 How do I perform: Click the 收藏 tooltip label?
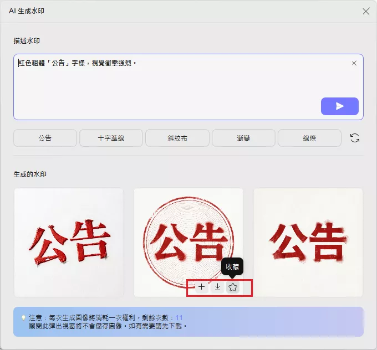coord(232,266)
